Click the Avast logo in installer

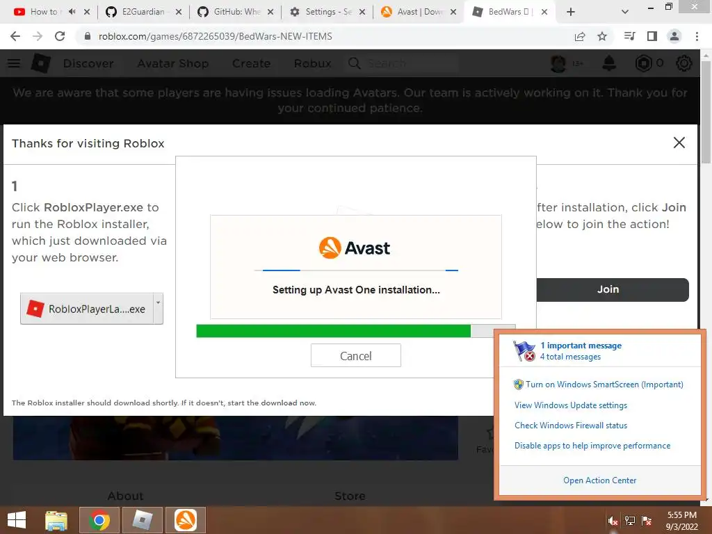354,248
